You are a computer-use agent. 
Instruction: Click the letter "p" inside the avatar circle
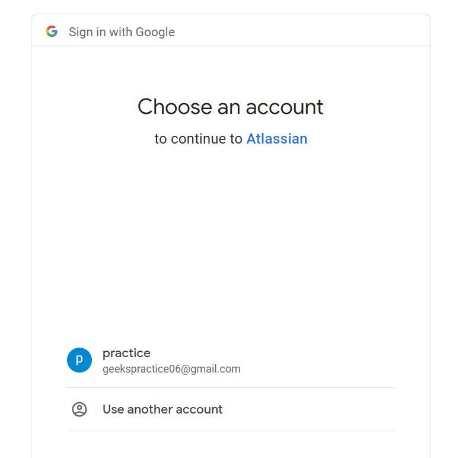[79, 360]
